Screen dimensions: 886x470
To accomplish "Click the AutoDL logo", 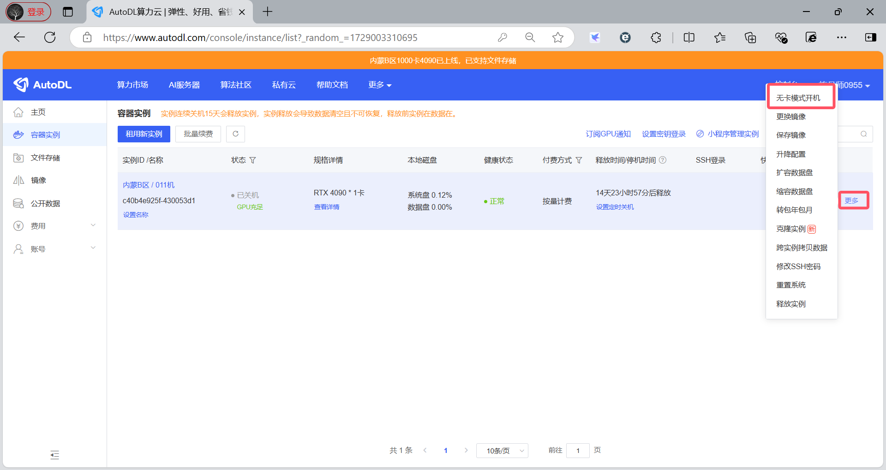I will 42,85.
